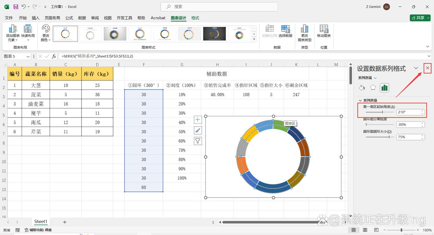Expand the chart styles gallery more arrow
The image size is (434, 235).
[x=254, y=40]
